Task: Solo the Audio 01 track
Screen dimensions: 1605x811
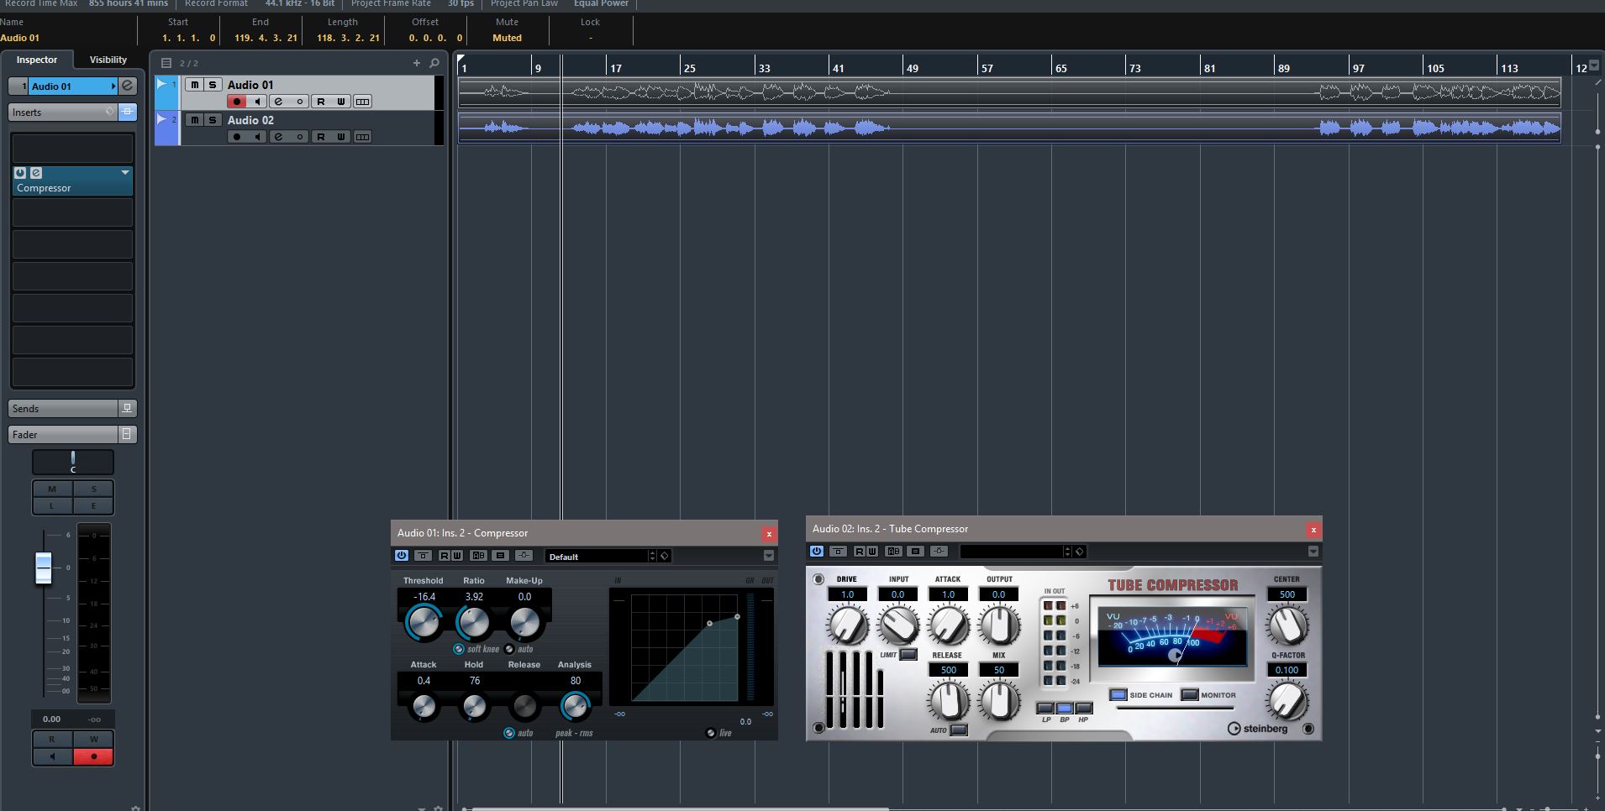Action: 213,85
